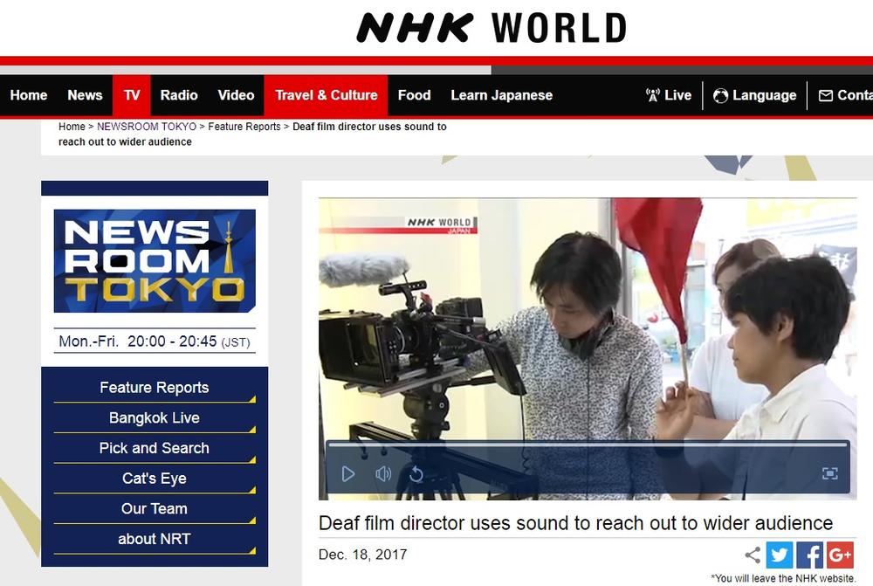Share the article on Twitter
Image resolution: width=873 pixels, height=586 pixels.
[x=780, y=555]
